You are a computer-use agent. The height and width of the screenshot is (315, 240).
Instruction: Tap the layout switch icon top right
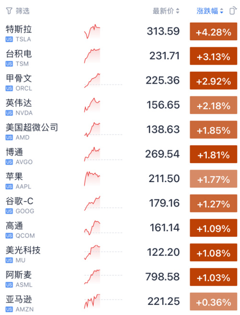[x=233, y=11]
